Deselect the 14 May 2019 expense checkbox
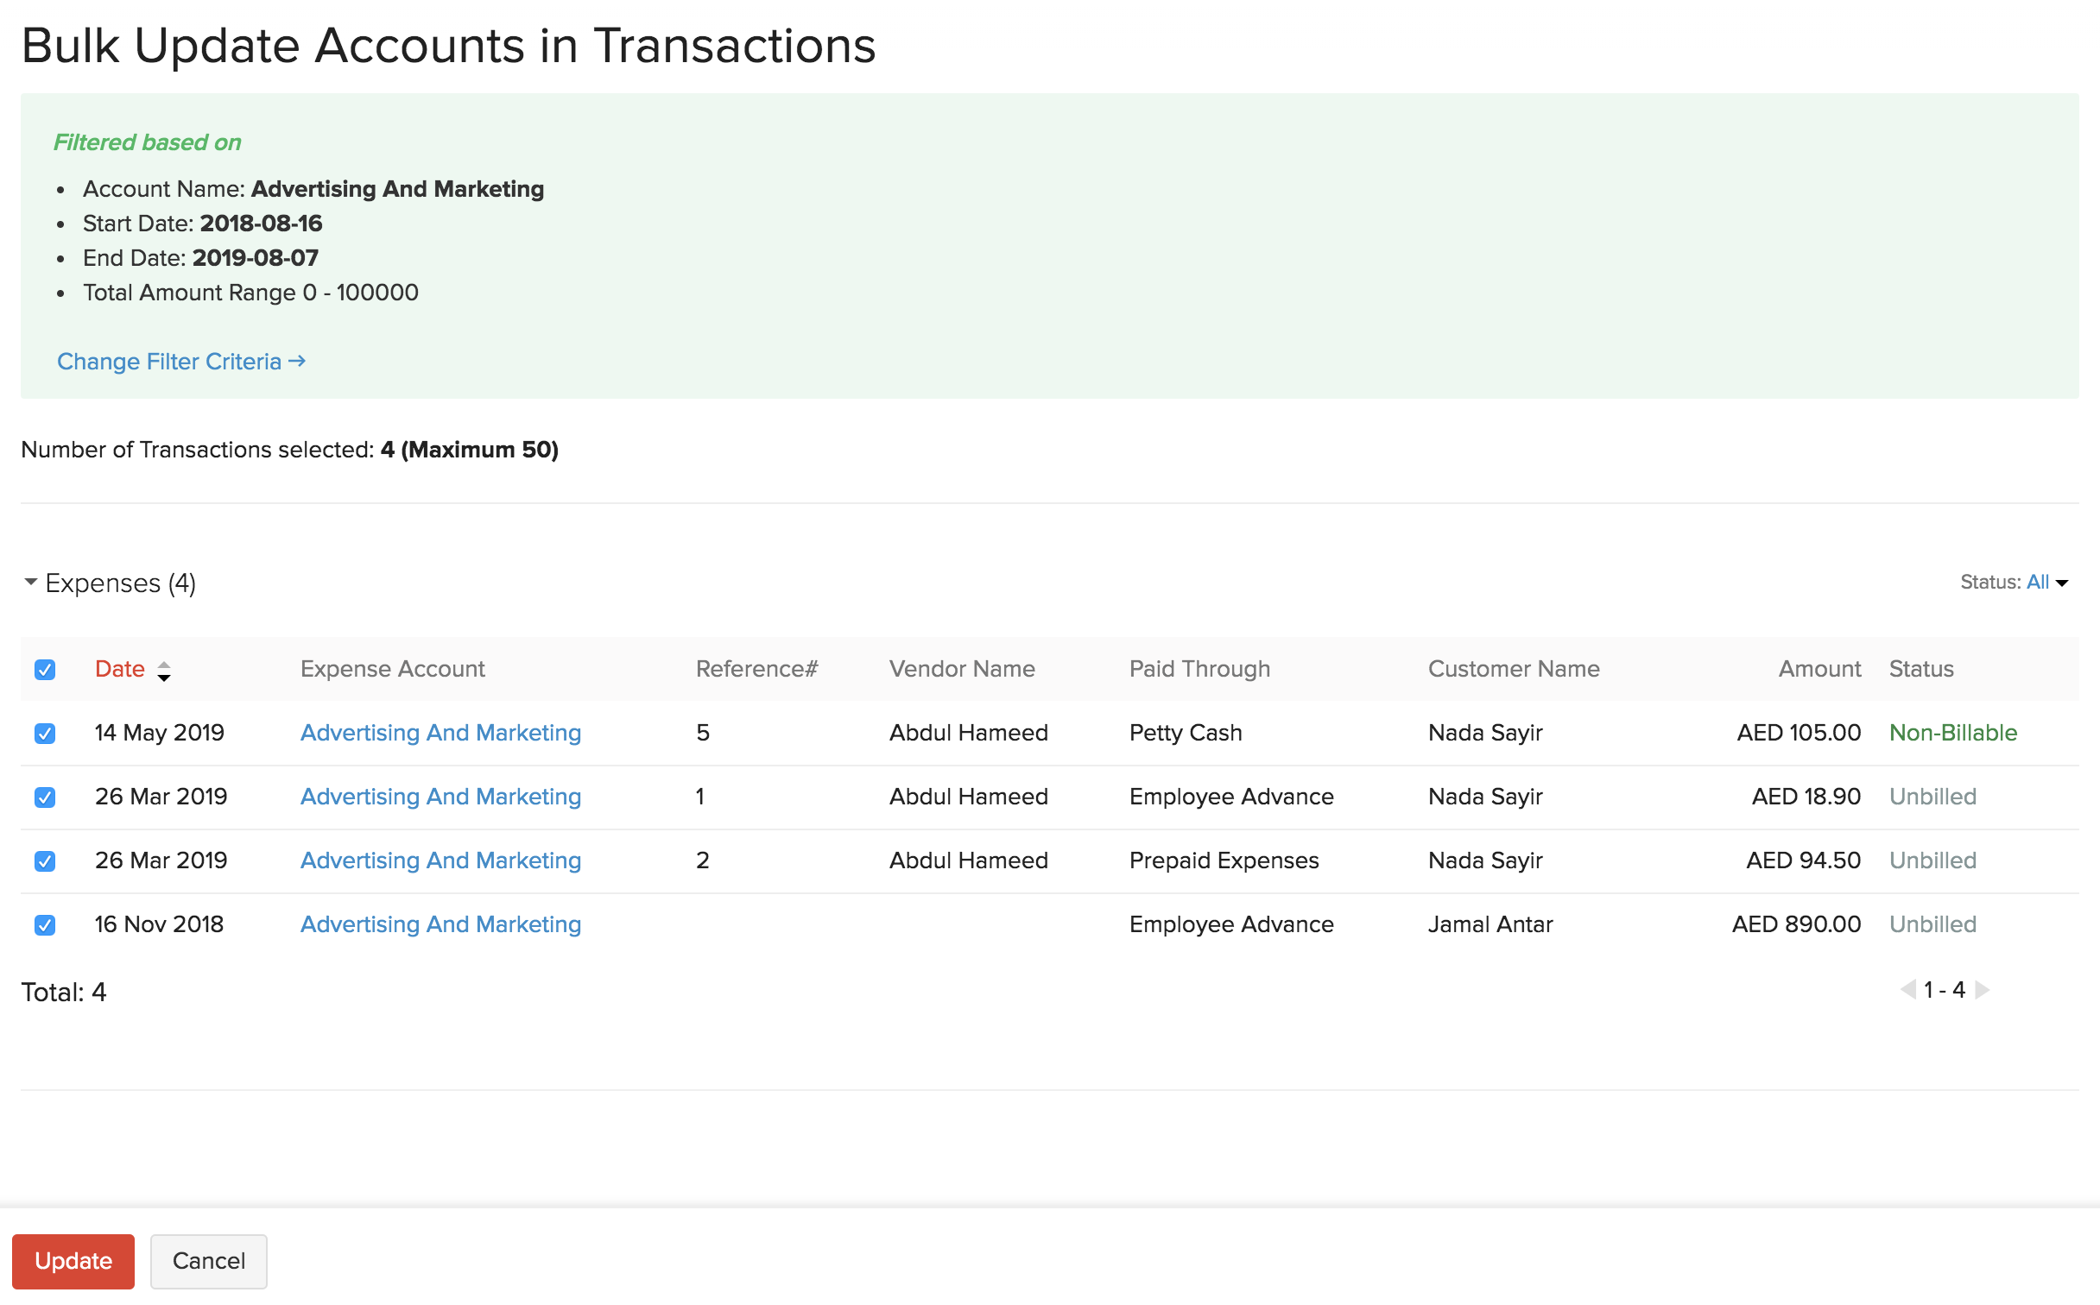The image size is (2100, 1305). click(x=44, y=733)
